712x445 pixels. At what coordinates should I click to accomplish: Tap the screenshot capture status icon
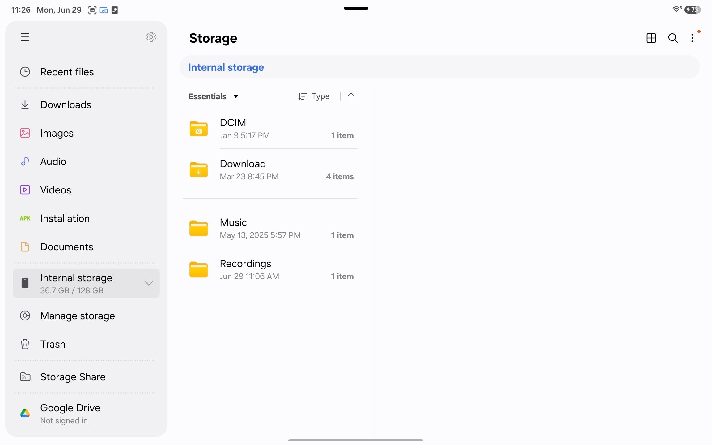point(92,10)
